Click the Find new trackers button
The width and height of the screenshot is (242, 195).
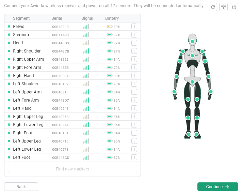(x=72, y=169)
